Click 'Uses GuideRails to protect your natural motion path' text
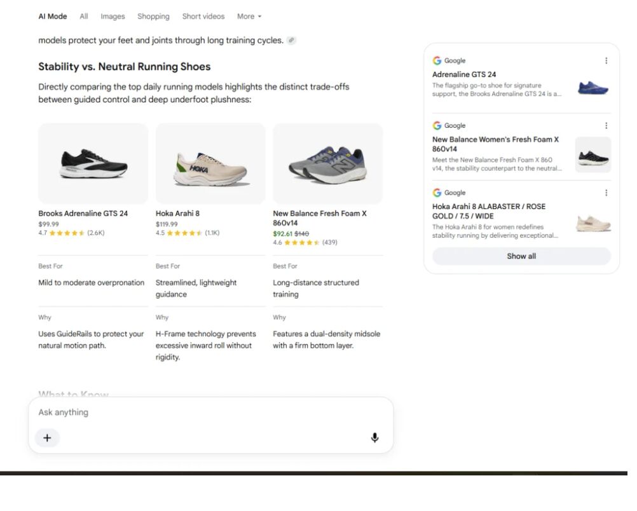This screenshot has width=637, height=511. [91, 339]
